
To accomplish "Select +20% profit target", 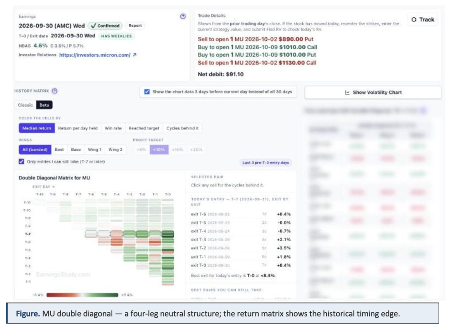I will [197, 149].
